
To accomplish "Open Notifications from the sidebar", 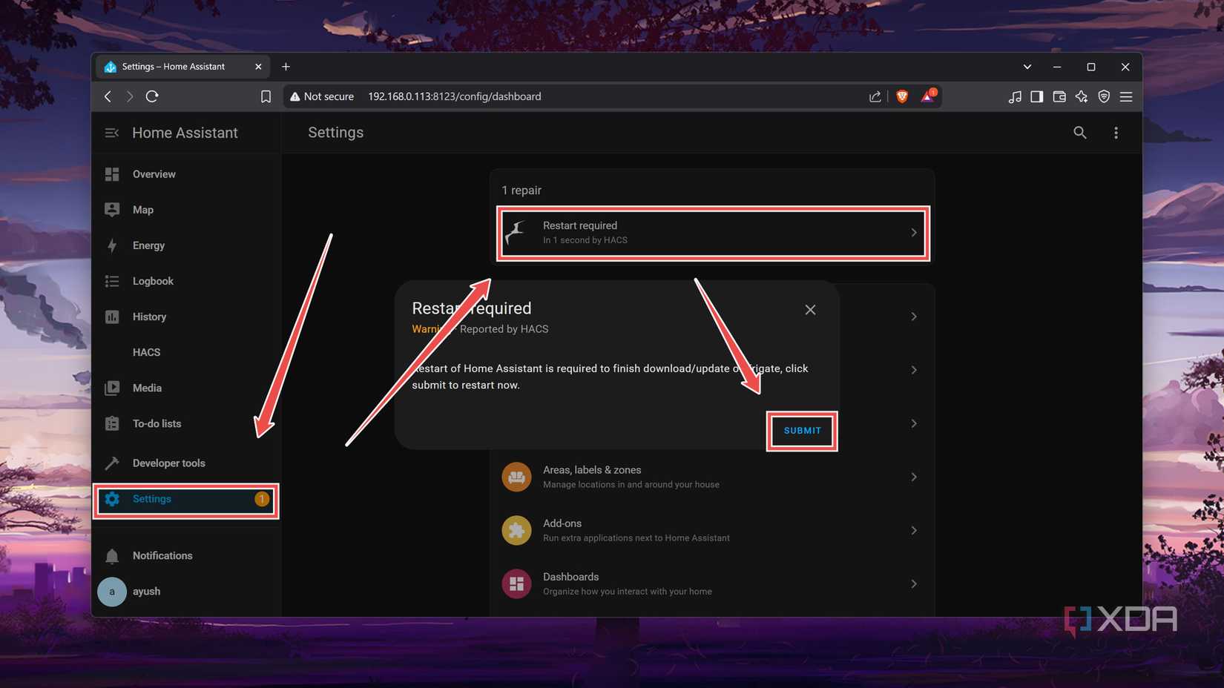I will click(x=162, y=555).
